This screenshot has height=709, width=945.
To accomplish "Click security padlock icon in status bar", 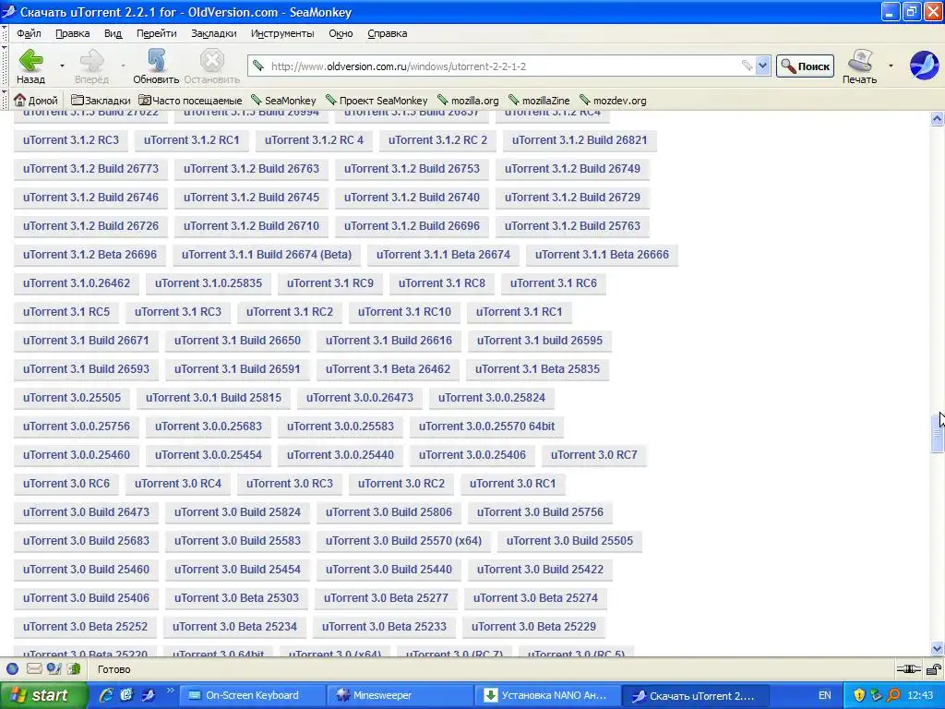I will (x=933, y=668).
